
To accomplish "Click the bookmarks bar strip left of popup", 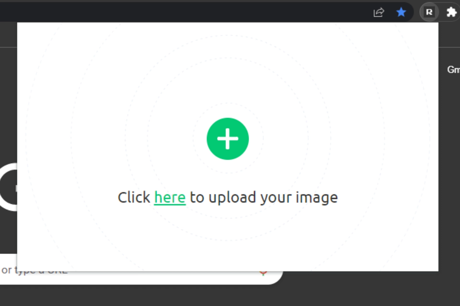I will 8,34.
